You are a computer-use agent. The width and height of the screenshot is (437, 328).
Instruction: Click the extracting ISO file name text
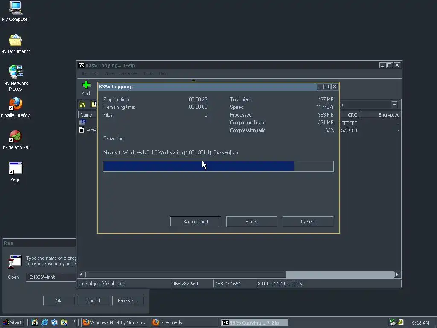click(171, 152)
